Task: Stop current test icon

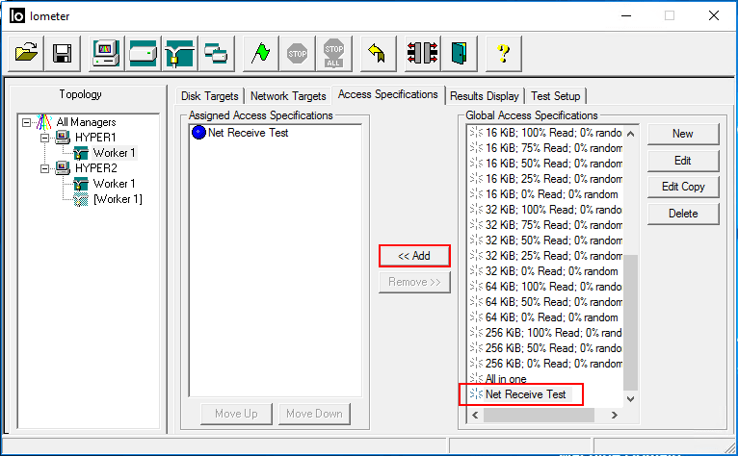Action: tap(297, 53)
